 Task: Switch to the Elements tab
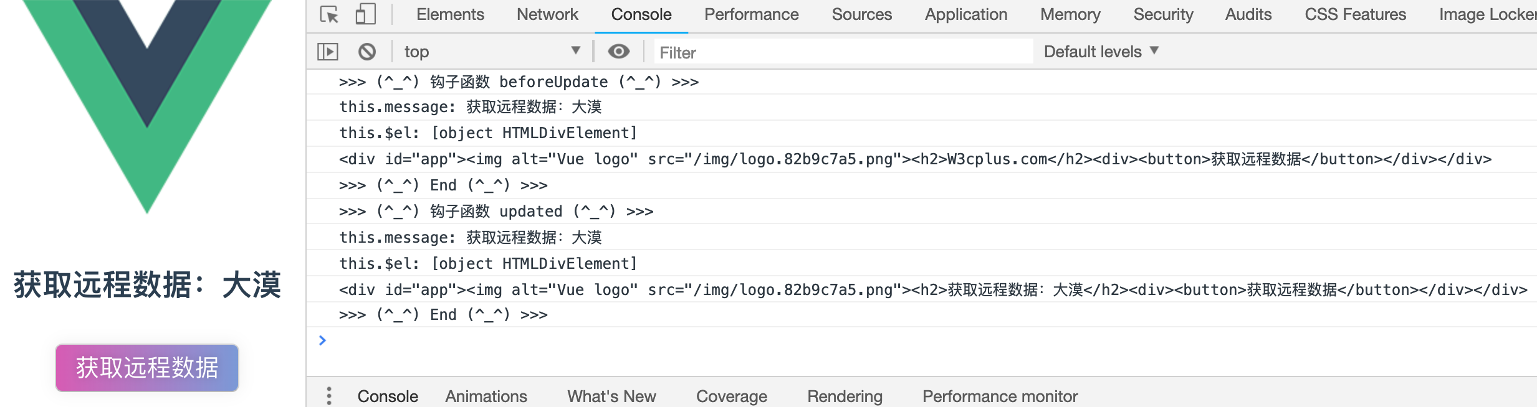click(450, 14)
